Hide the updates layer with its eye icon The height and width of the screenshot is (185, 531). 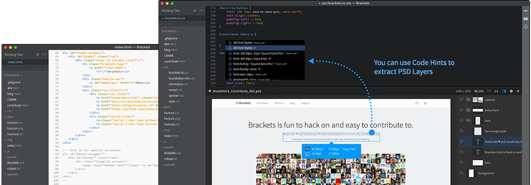click(x=461, y=99)
